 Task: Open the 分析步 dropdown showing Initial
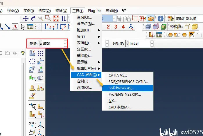click(140, 43)
